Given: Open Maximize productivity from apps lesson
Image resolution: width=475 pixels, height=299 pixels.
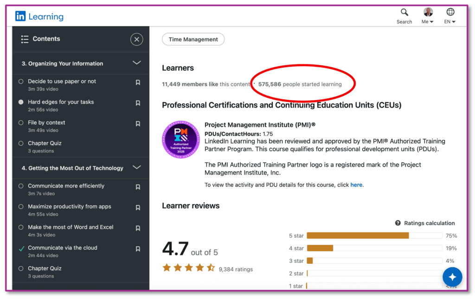Looking at the screenshot, I should tap(70, 206).
